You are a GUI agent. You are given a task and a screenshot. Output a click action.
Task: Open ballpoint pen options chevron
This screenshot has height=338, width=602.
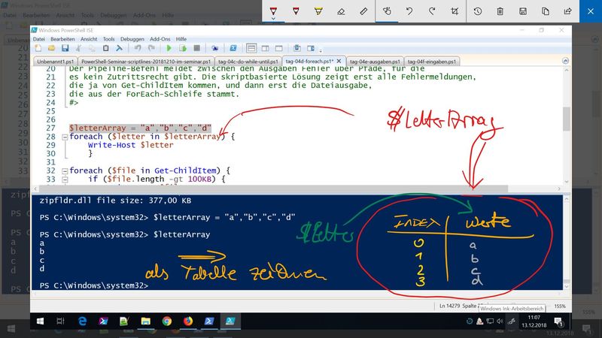click(273, 19)
